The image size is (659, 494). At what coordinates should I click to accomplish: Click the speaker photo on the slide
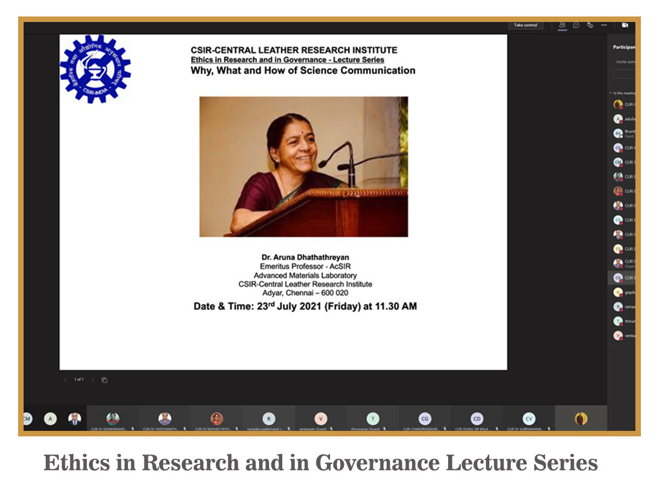click(303, 167)
